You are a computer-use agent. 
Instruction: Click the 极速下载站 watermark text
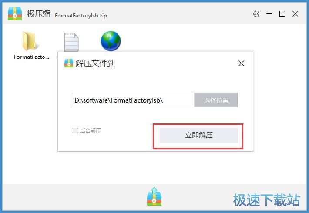pos(267,200)
